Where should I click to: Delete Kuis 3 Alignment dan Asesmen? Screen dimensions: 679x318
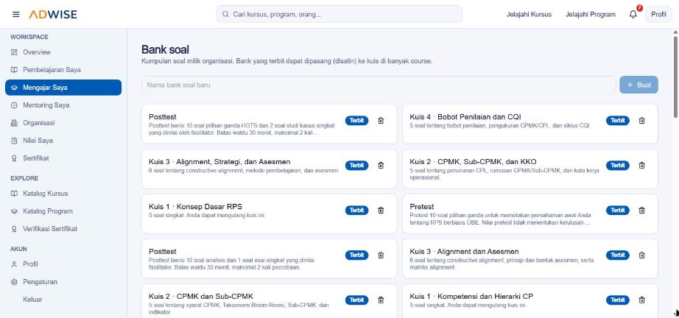pyautogui.click(x=641, y=255)
